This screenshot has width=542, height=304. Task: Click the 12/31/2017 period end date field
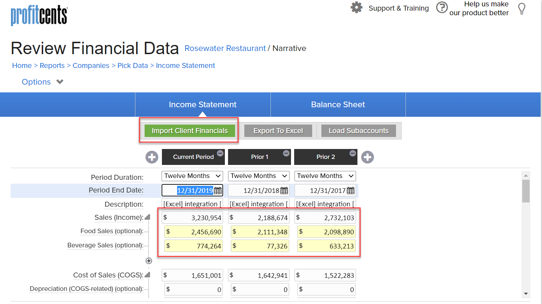325,190
